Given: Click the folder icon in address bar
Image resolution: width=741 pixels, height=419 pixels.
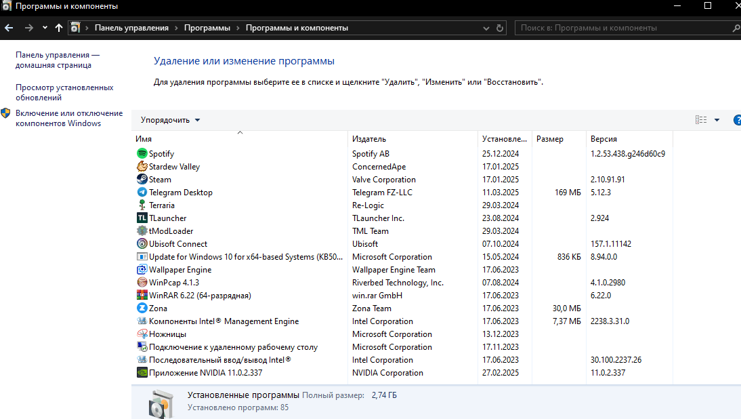Looking at the screenshot, I should coord(75,28).
